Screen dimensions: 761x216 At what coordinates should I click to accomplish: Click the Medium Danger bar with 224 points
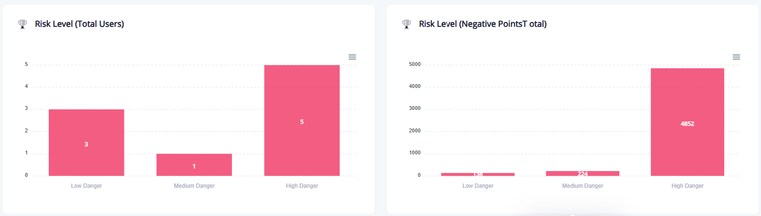pyautogui.click(x=583, y=173)
